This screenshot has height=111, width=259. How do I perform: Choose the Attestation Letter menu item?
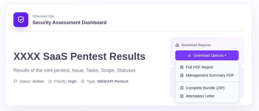coord(200,96)
